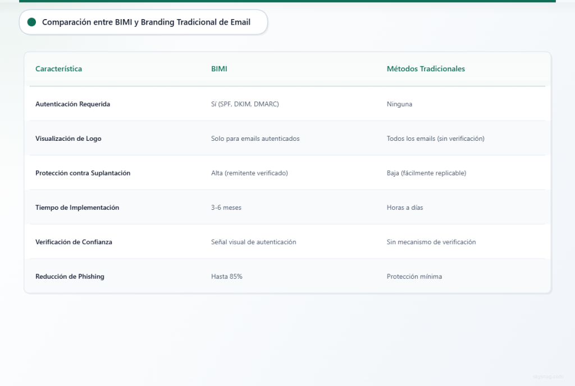Click the 'Ninguna' cell

coord(399,104)
